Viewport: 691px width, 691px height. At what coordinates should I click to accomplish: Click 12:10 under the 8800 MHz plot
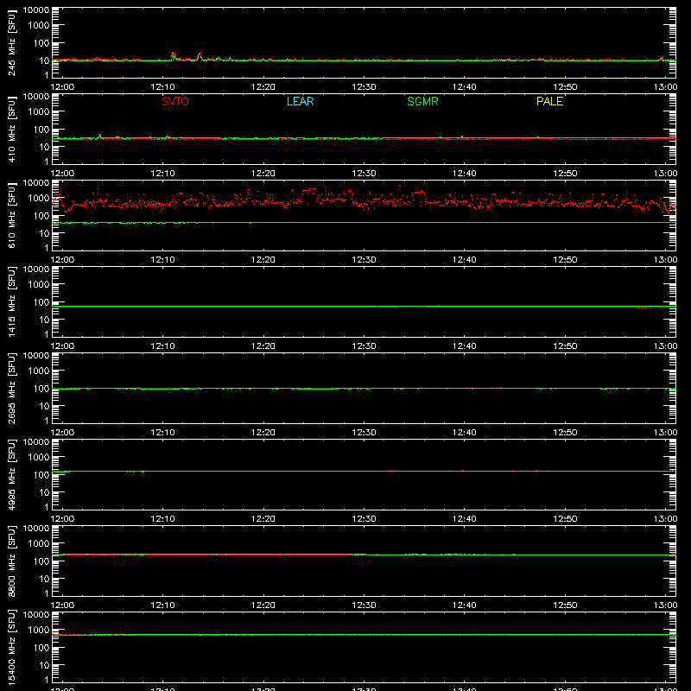pos(162,605)
